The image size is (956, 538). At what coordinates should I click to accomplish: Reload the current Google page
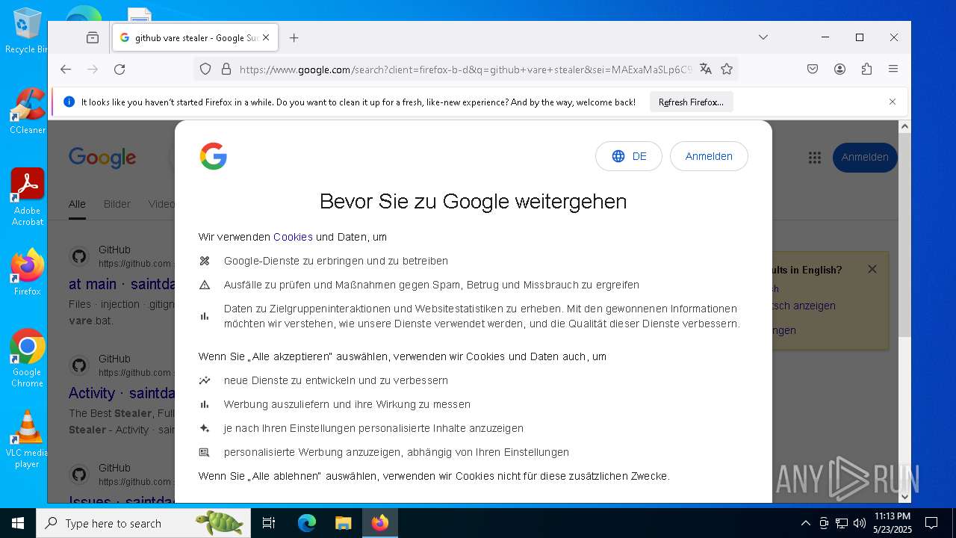click(x=119, y=69)
